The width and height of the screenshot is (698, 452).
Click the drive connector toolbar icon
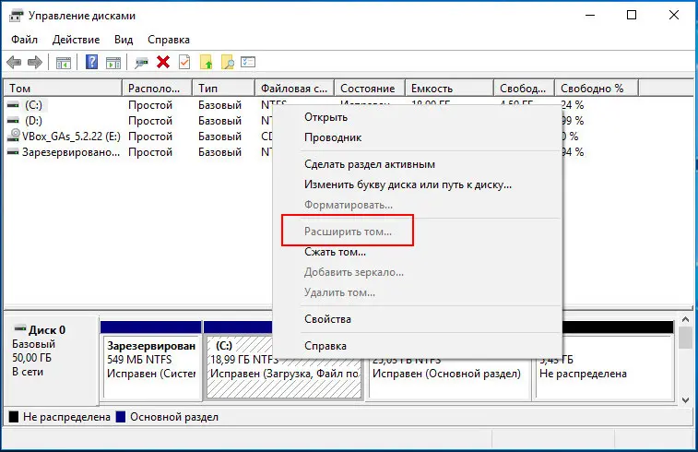(142, 63)
